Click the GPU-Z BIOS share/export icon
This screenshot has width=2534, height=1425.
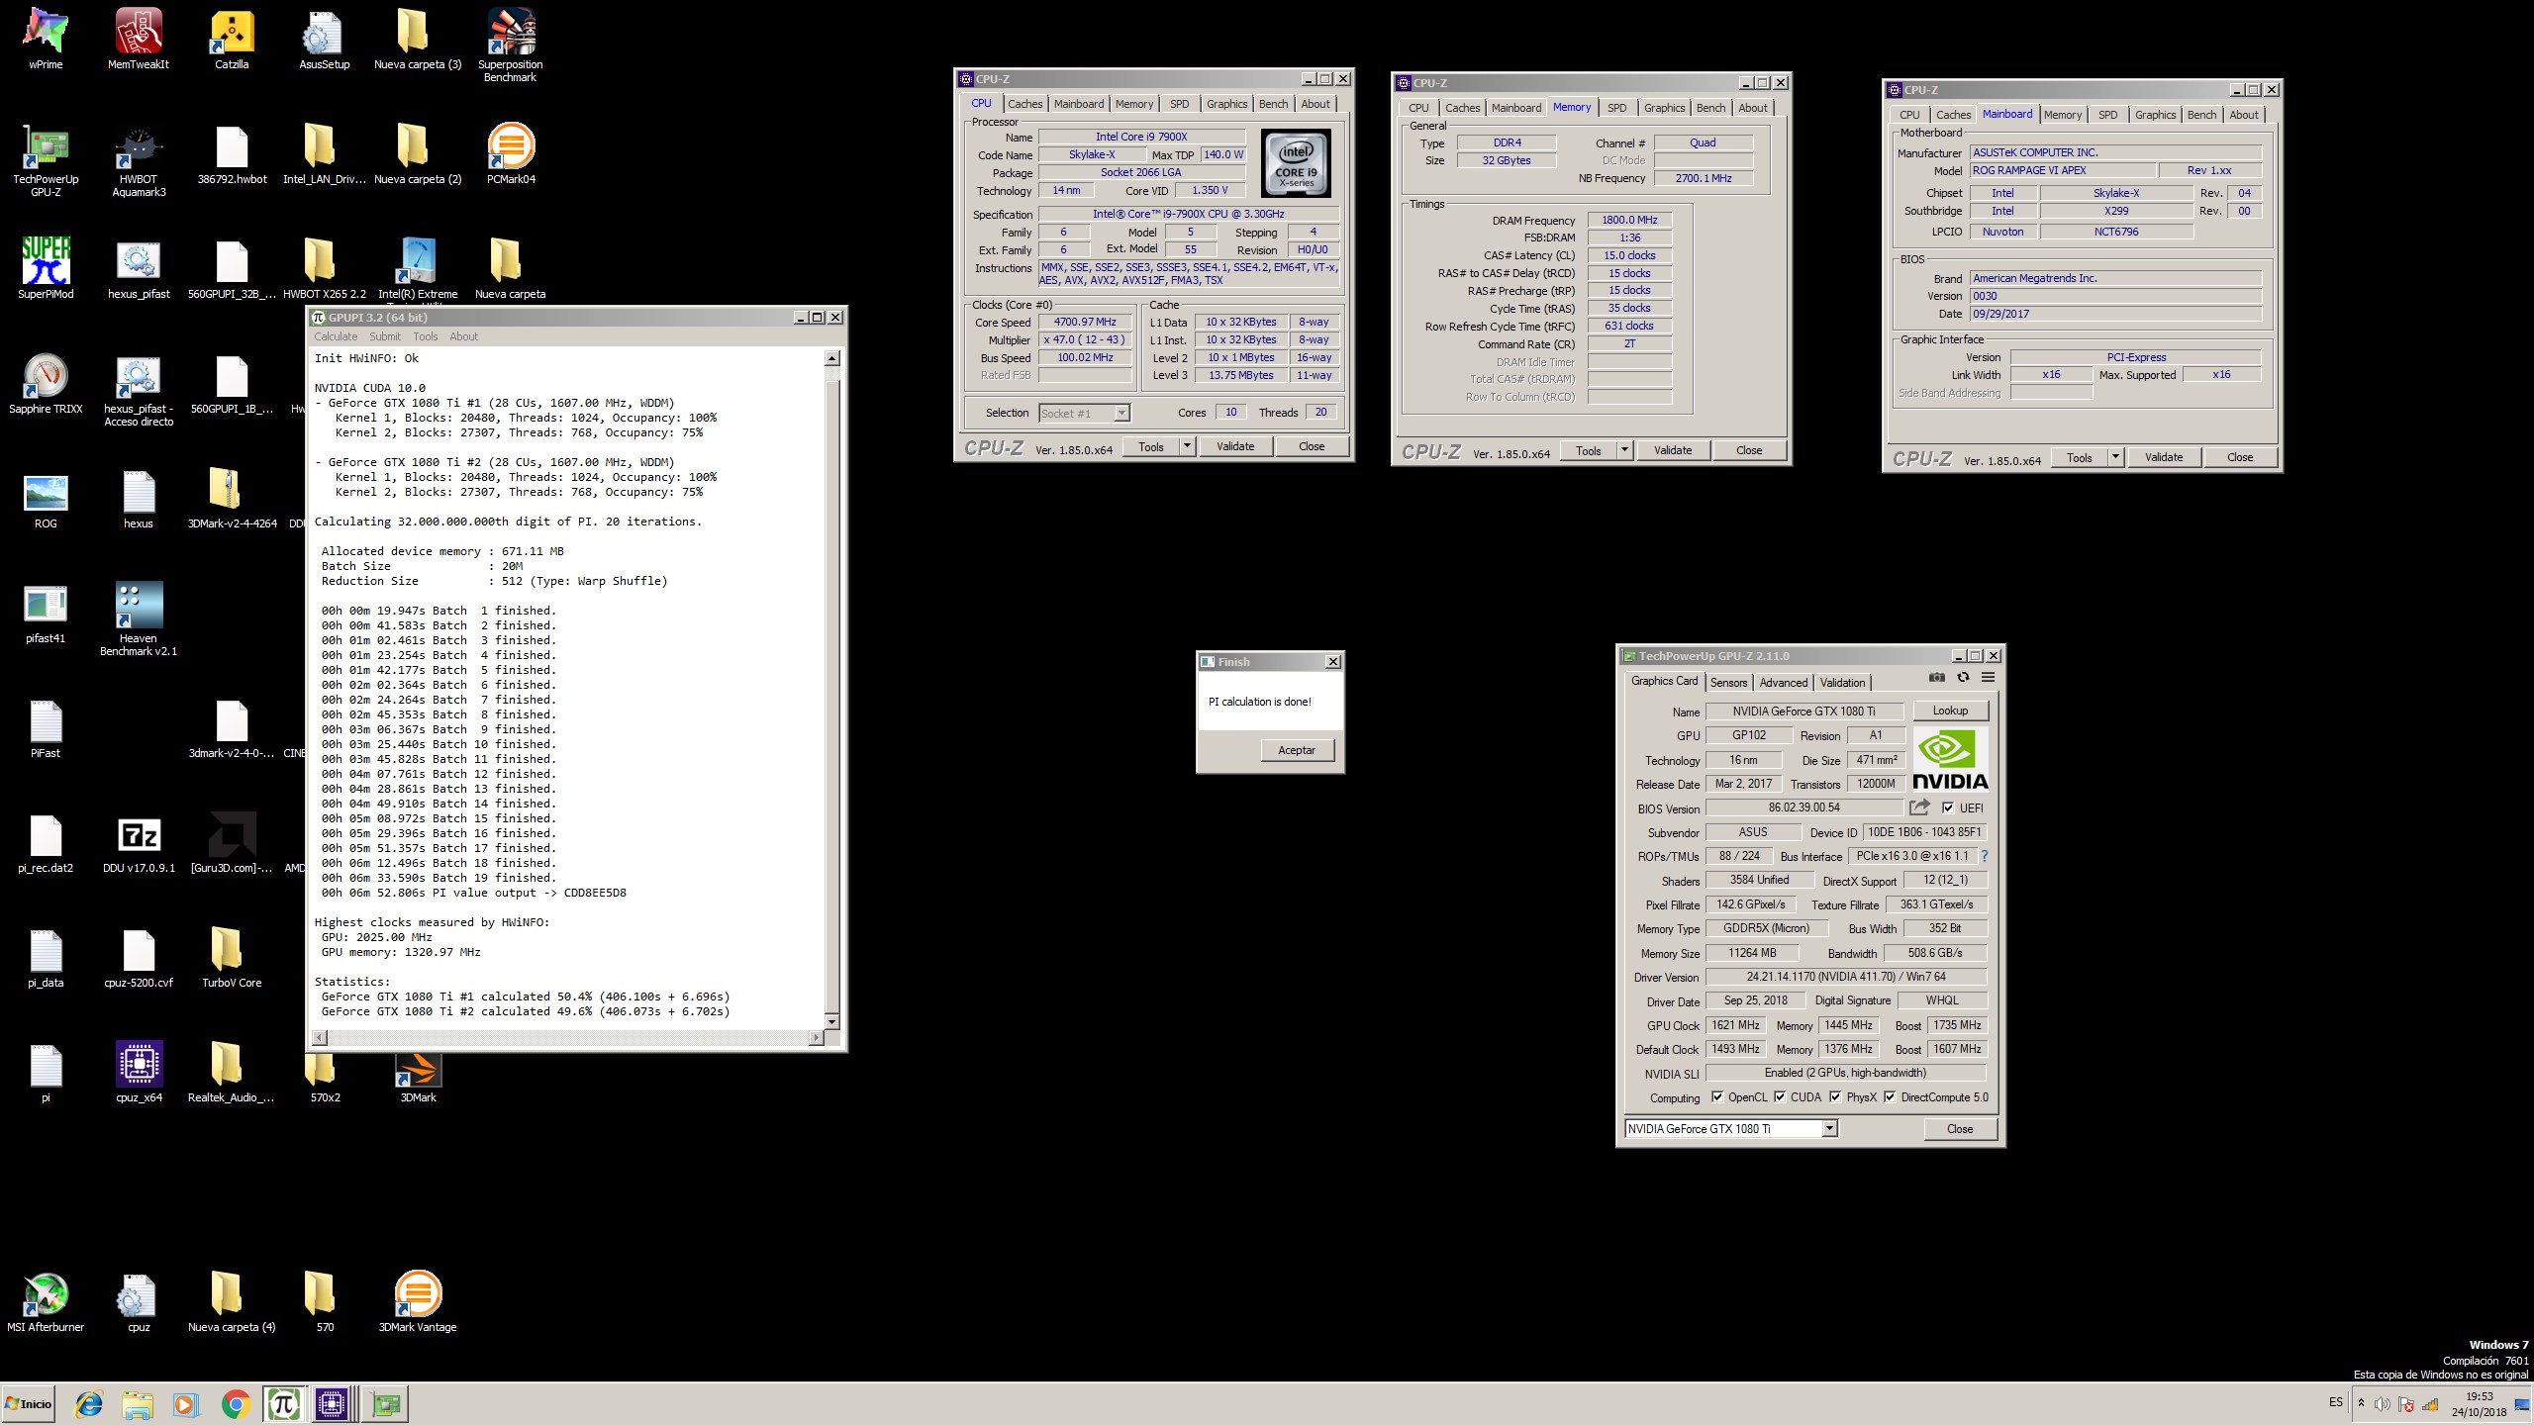[x=1919, y=807]
